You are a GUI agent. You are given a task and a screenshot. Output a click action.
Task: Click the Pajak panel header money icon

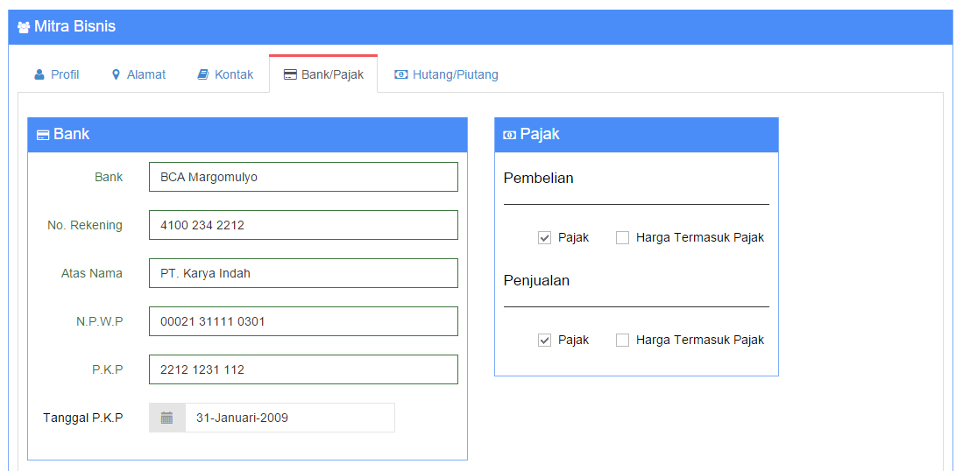[x=509, y=135]
